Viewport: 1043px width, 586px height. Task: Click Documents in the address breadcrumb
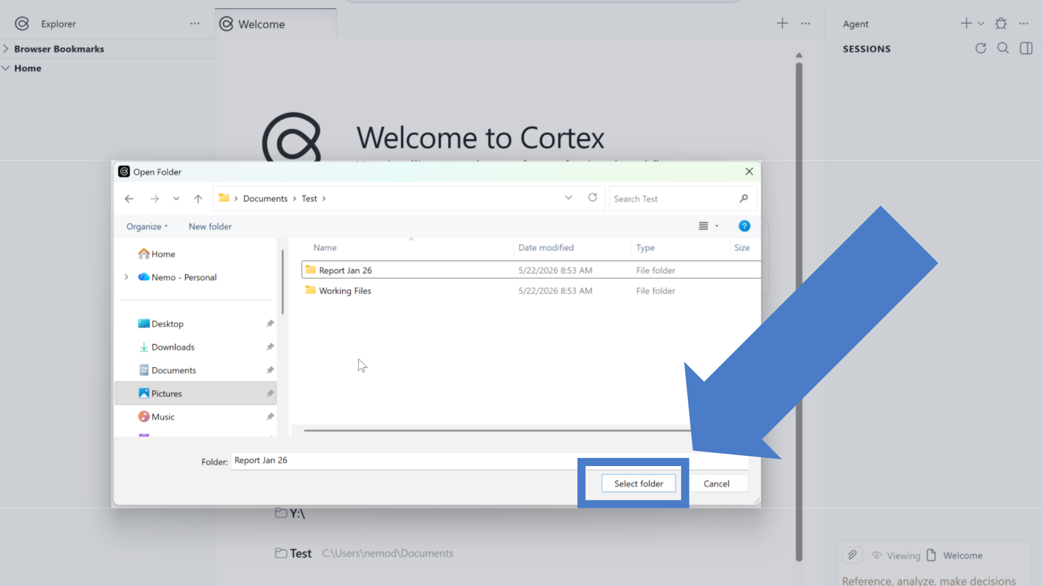265,199
